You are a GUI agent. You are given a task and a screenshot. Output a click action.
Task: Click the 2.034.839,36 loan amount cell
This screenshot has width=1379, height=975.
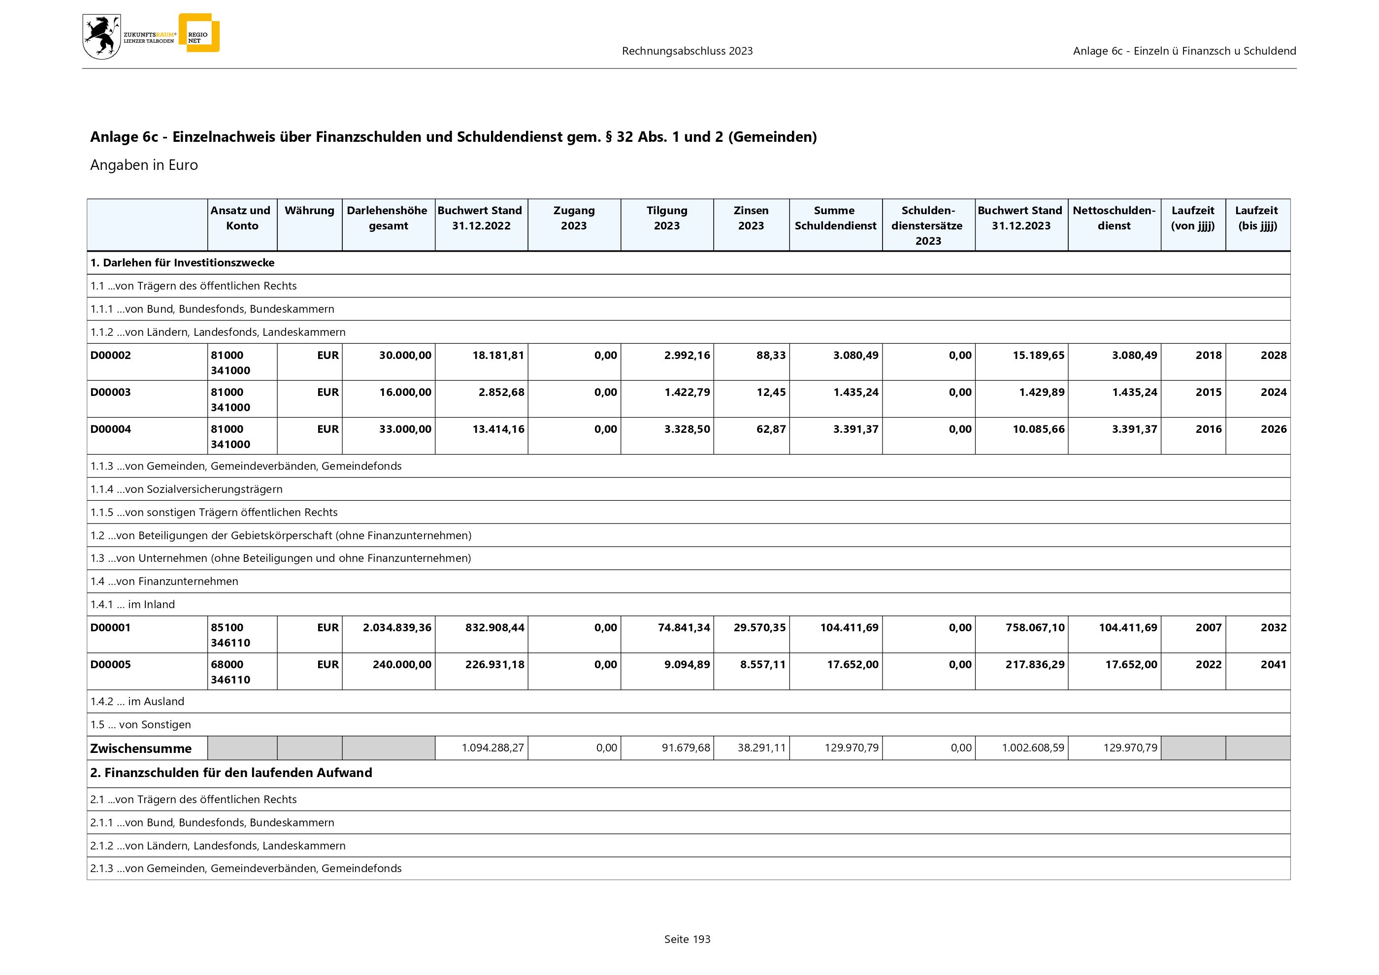pos(397,628)
